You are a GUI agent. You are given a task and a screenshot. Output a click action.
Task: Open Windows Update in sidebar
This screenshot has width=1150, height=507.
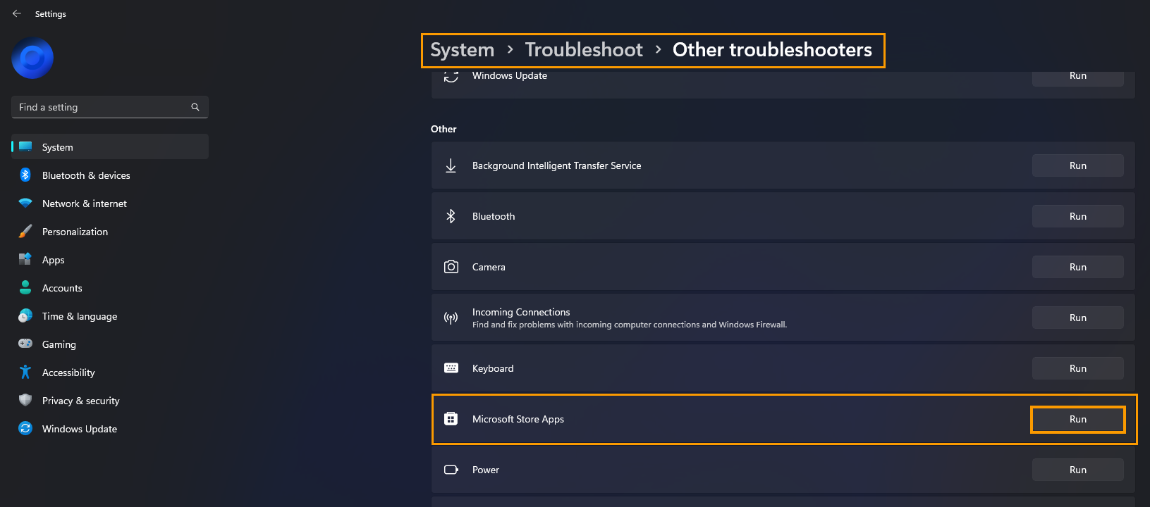pos(110,428)
